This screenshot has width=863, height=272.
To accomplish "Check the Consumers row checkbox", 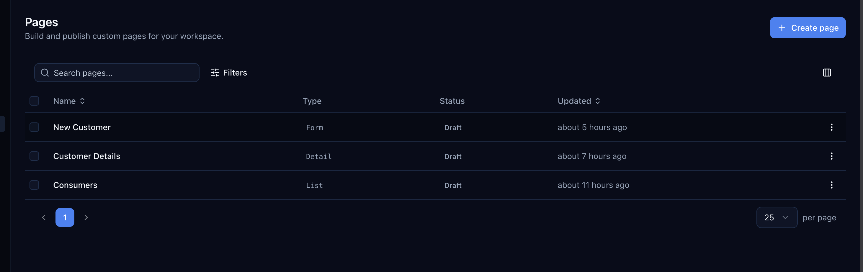I will click(34, 185).
